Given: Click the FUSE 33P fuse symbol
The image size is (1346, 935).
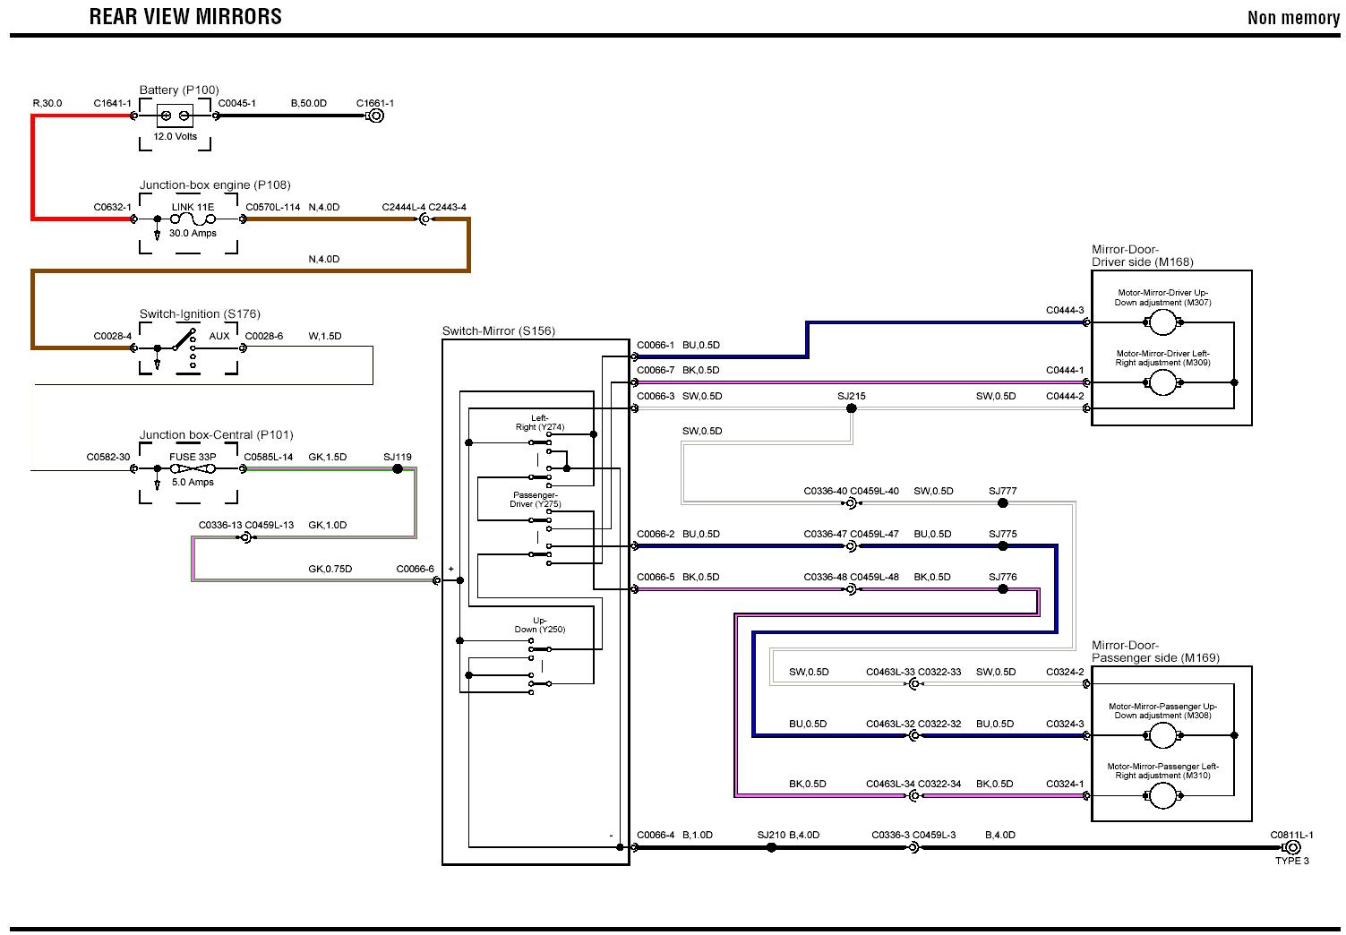Looking at the screenshot, I should [193, 469].
